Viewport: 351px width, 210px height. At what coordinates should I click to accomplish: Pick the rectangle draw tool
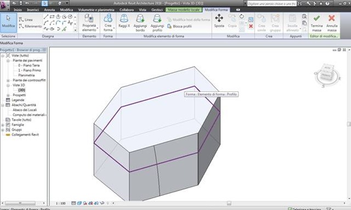[52, 17]
